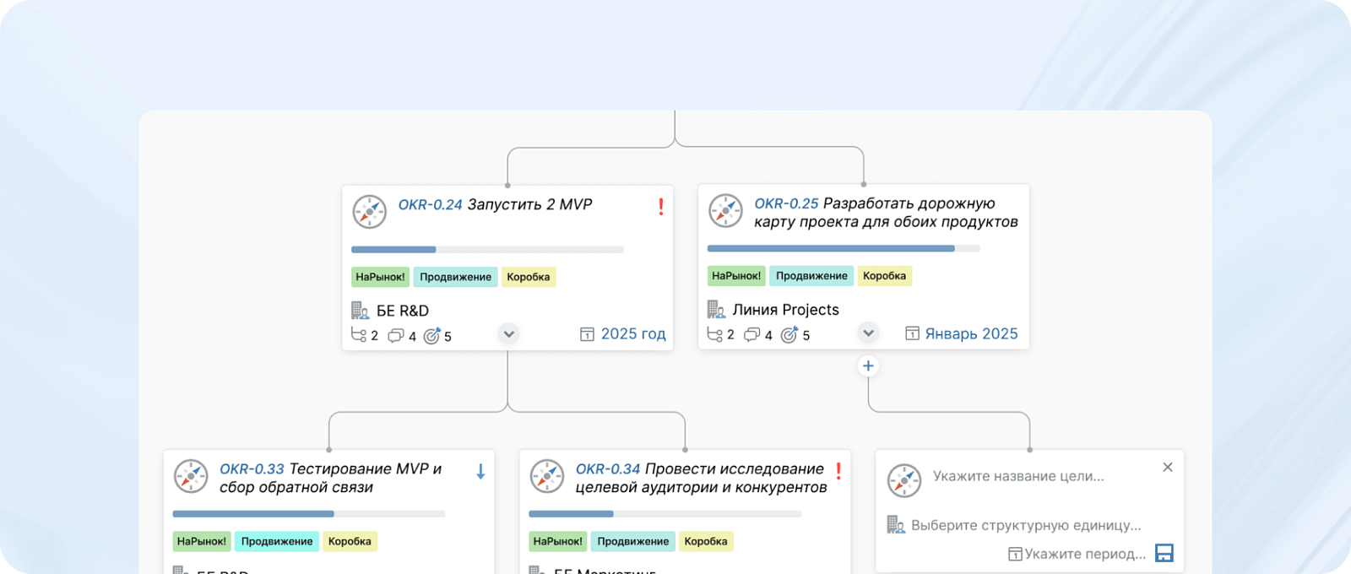Viewport: 1351px width, 574px height.
Task: Click Укажите название цели input field
Action: 1018,476
